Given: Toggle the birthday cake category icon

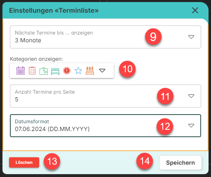Looking at the screenshot, I should [90, 71].
